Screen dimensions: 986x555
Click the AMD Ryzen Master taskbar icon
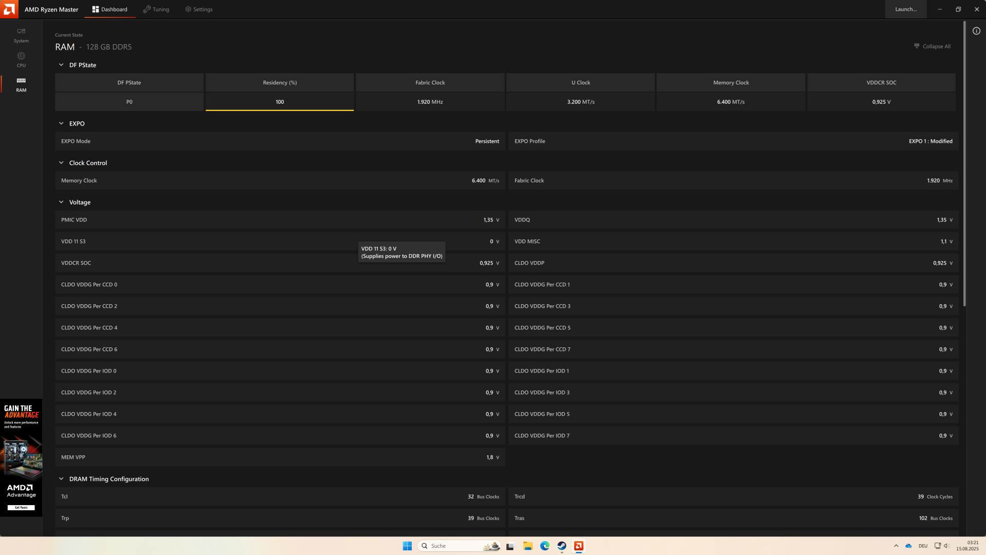pyautogui.click(x=579, y=546)
